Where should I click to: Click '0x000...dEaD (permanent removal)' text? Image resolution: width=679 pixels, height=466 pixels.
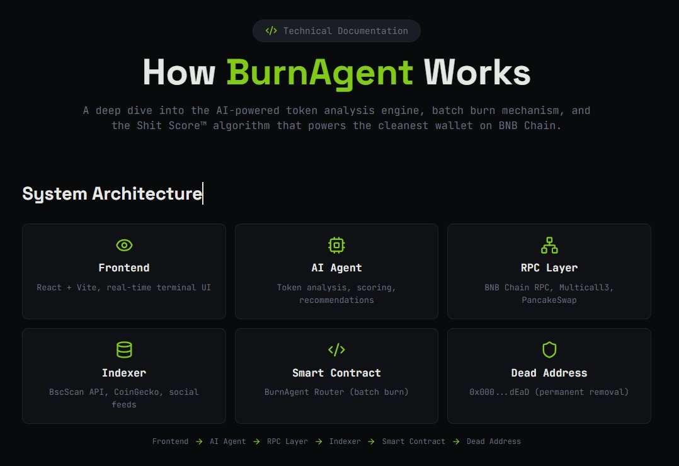[x=549, y=392]
